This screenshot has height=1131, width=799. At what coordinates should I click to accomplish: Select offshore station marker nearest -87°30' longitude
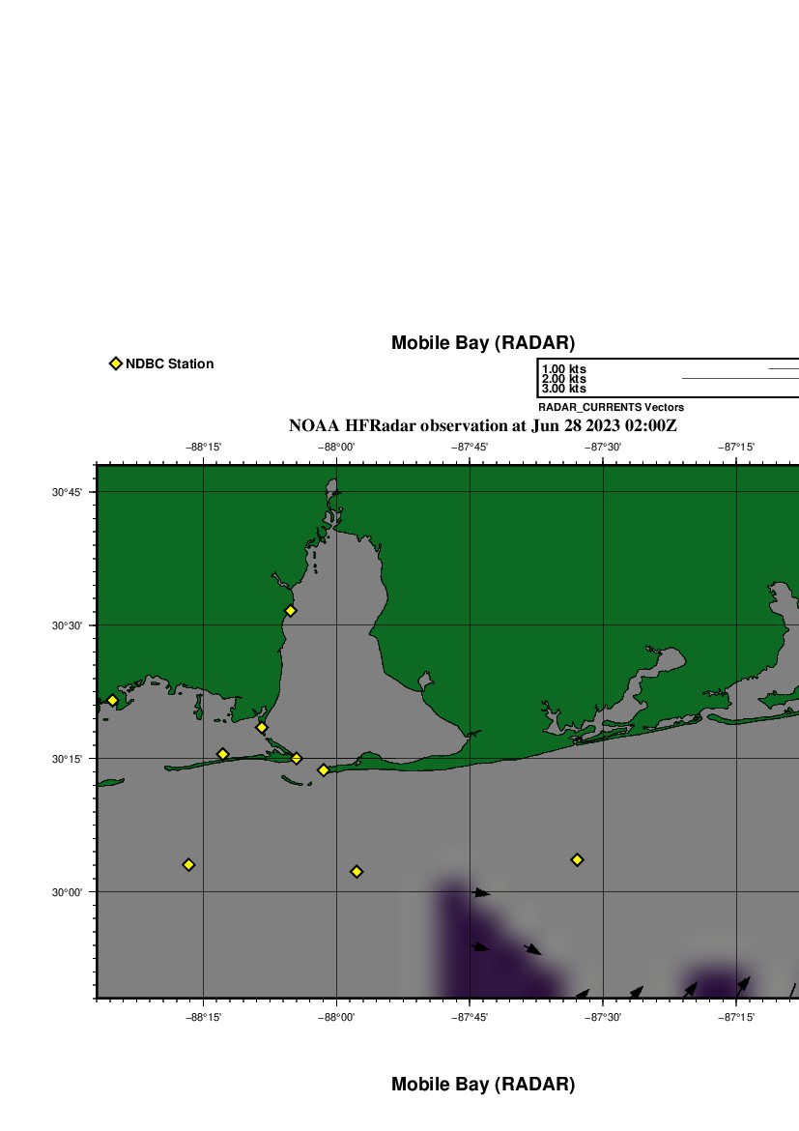click(577, 859)
